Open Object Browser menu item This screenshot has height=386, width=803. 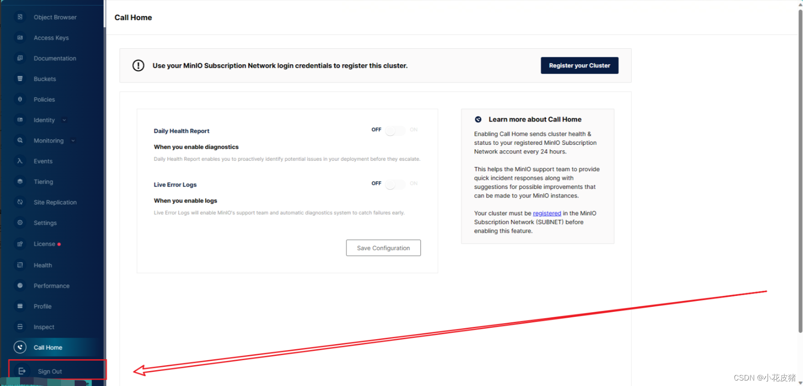click(x=55, y=17)
